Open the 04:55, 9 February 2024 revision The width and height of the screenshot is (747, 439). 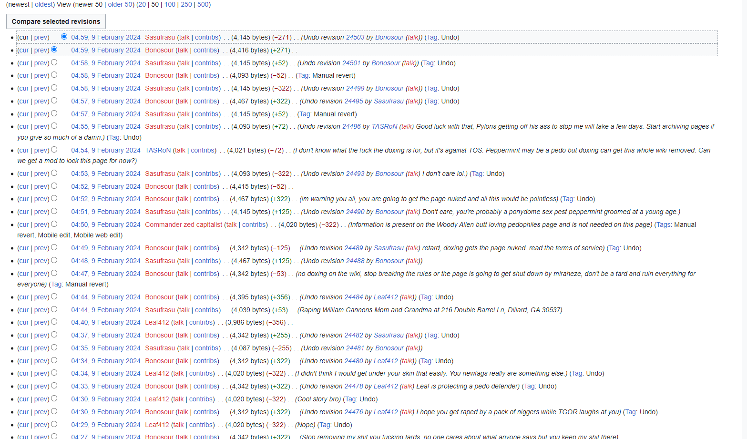click(x=106, y=126)
